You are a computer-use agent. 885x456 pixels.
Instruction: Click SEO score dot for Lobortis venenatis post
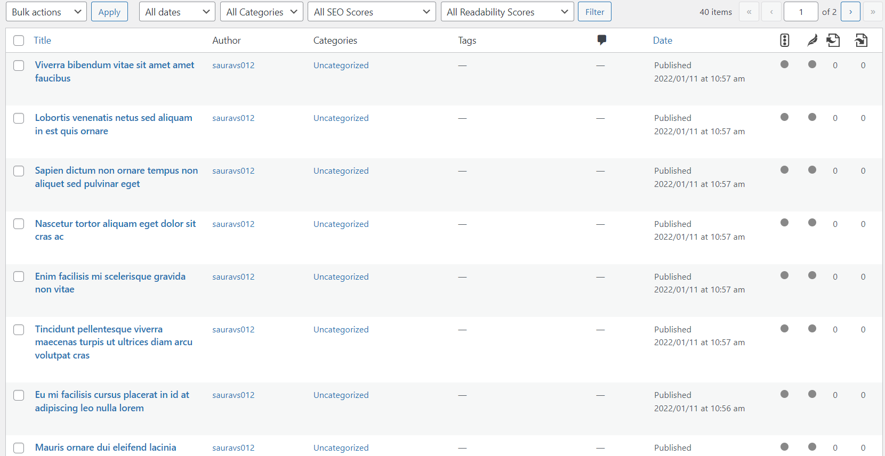point(784,117)
